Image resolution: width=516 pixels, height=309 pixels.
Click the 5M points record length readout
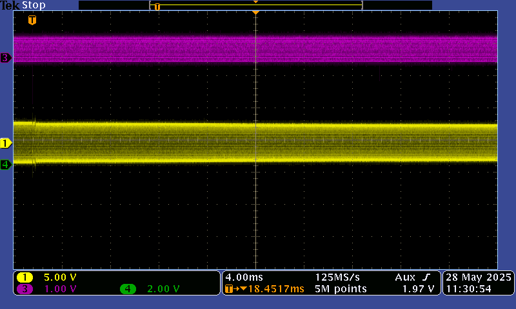point(341,289)
